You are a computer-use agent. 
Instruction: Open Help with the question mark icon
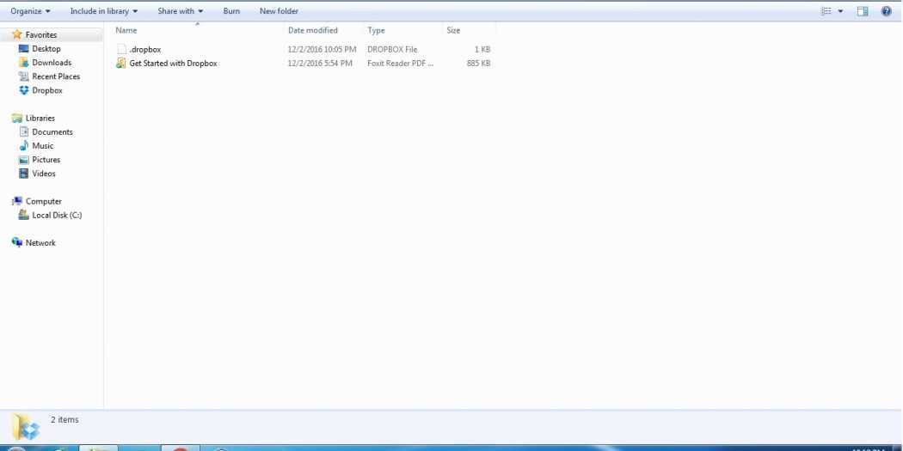[887, 11]
